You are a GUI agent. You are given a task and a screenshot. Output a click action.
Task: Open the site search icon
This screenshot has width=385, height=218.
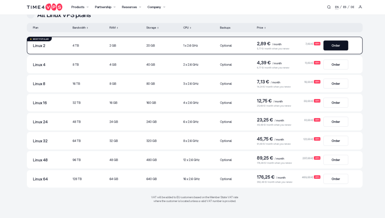tap(329, 7)
